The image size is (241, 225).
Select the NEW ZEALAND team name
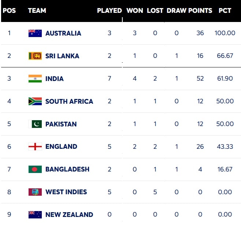(x=69, y=215)
